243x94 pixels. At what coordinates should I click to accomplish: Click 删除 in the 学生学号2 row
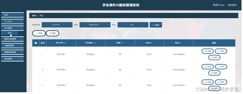(x=214, y=73)
